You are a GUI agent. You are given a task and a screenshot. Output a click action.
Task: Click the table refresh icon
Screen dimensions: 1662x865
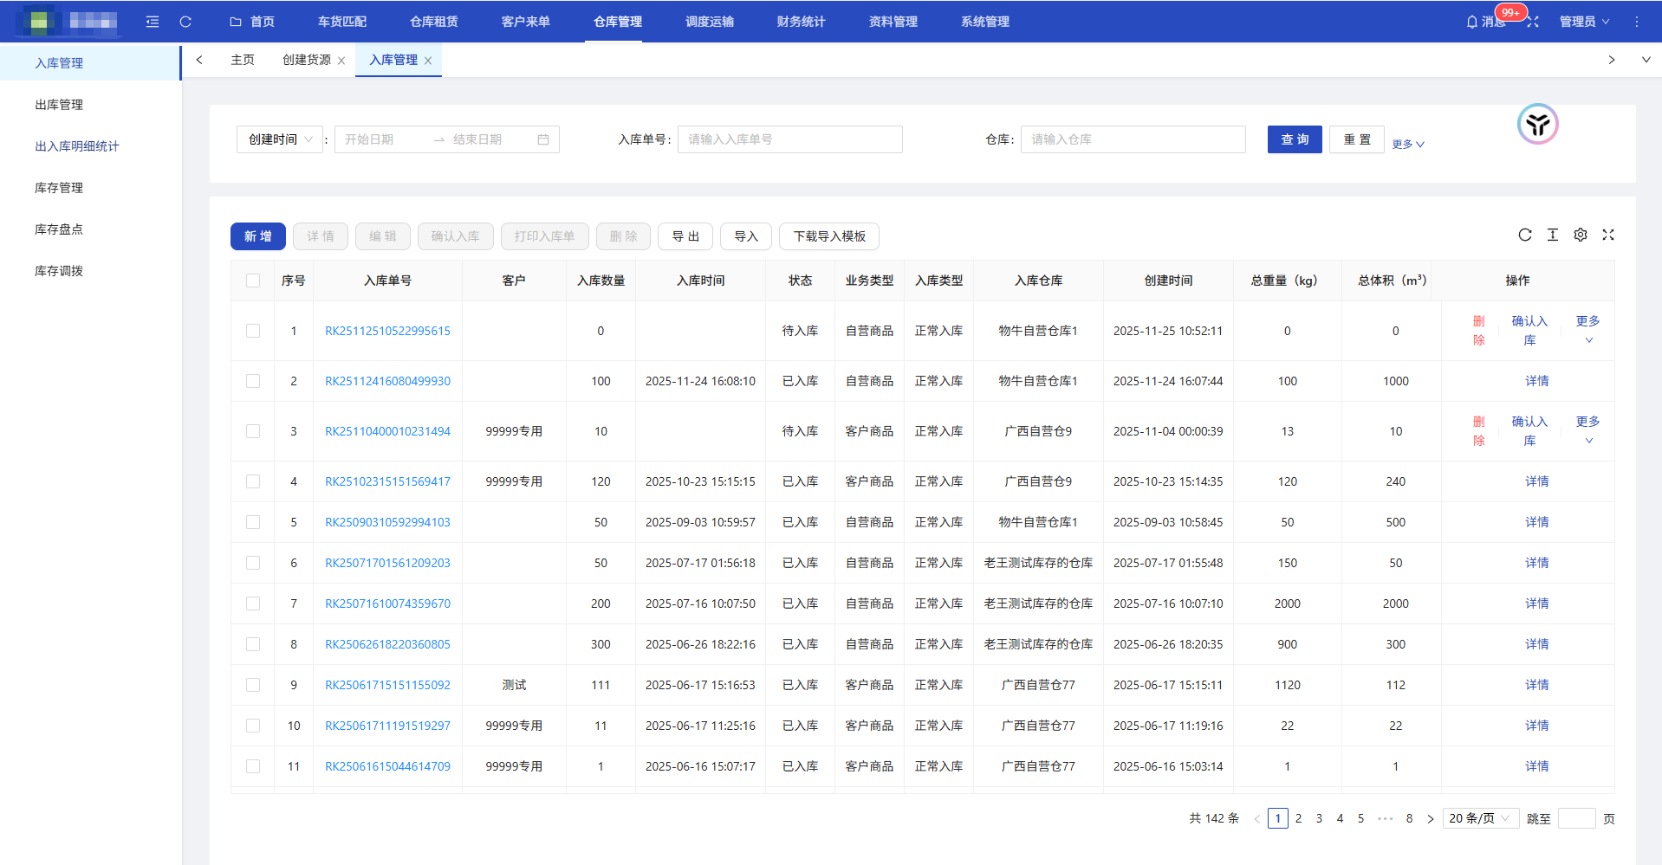1525,235
